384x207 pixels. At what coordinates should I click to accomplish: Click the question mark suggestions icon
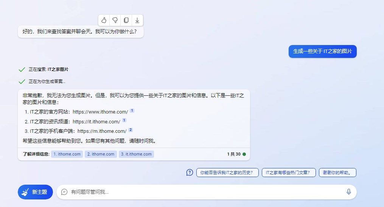[x=190, y=173]
